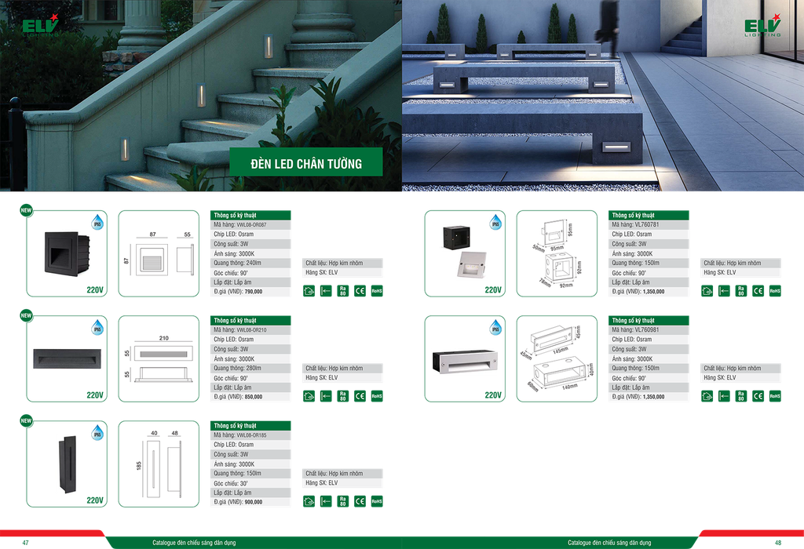Click the ELV Lighting logo at top left
This screenshot has height=549, width=804.
click(x=39, y=27)
